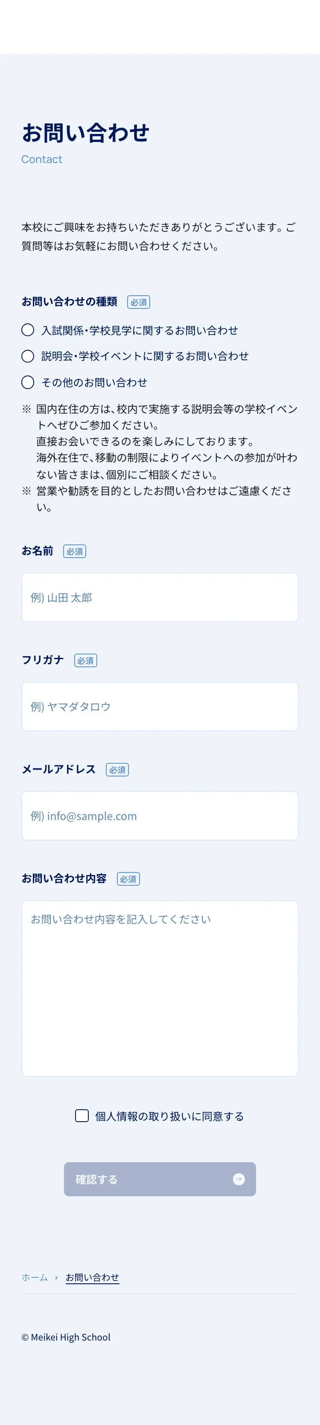The image size is (320, 1425).
Task: Click the 必須 badge next to フリガナ
Action: click(86, 660)
